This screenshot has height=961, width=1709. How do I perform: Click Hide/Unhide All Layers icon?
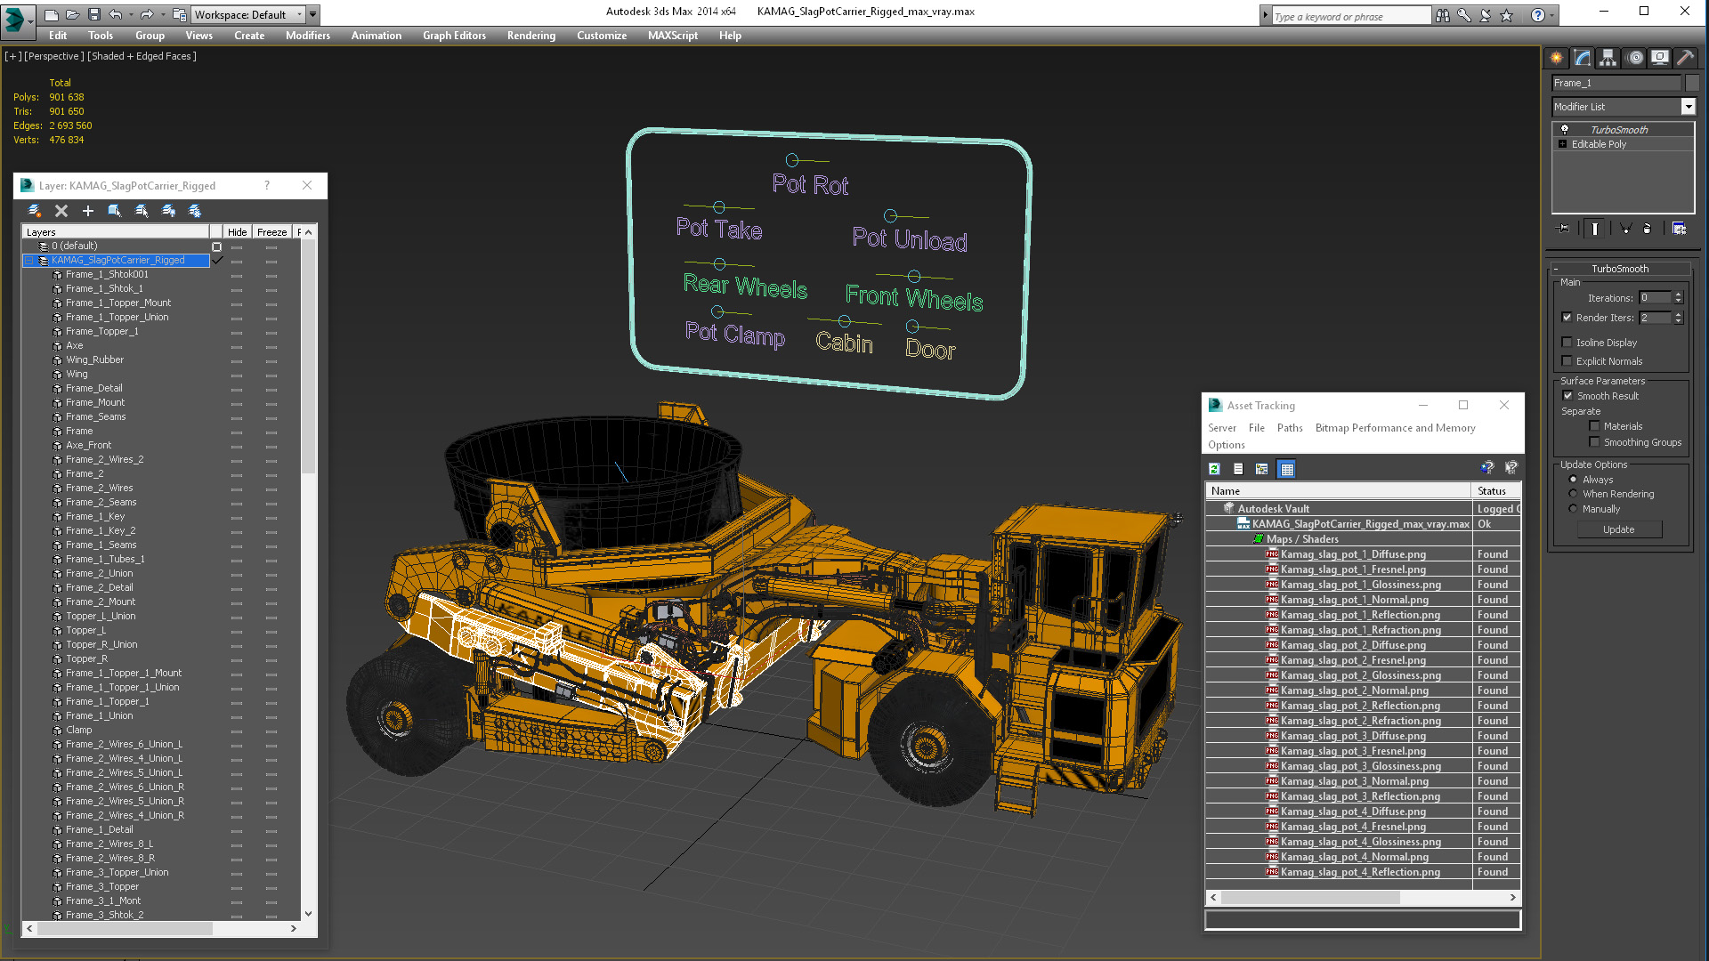tap(168, 211)
